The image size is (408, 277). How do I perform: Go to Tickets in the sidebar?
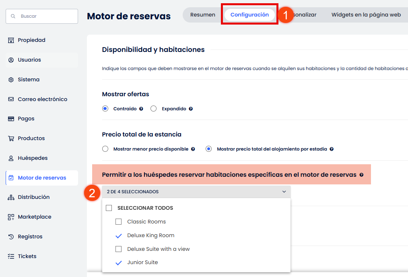pos(27,256)
